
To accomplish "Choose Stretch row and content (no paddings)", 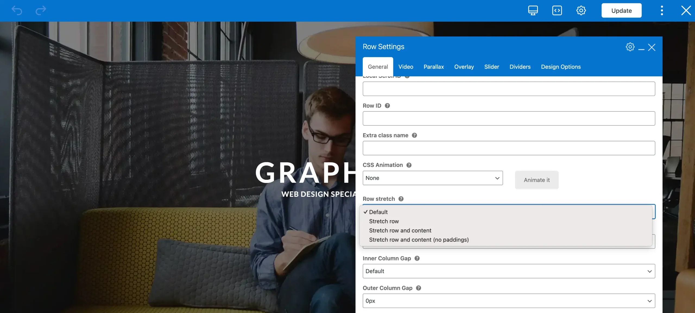I will [419, 240].
